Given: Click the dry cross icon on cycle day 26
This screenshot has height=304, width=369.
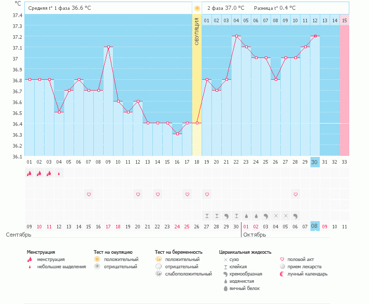Looking at the screenshot, I should 276,215.
